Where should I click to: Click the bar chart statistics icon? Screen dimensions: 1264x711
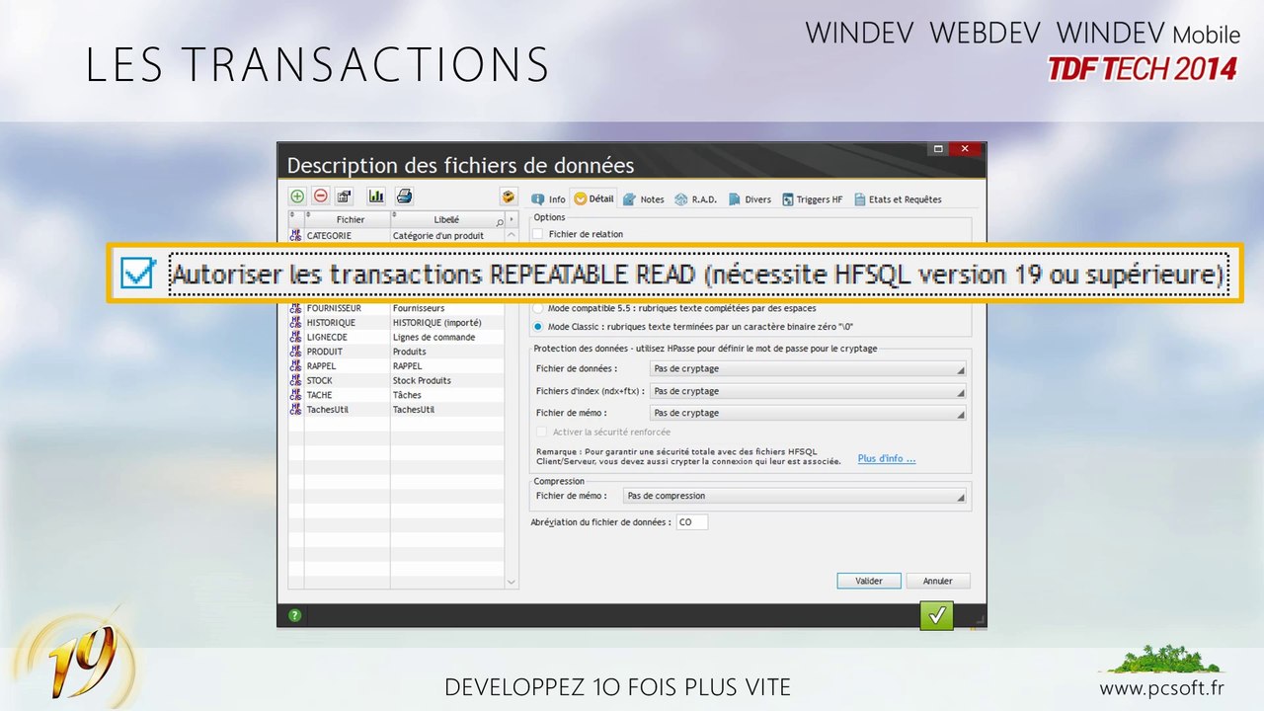[376, 197]
